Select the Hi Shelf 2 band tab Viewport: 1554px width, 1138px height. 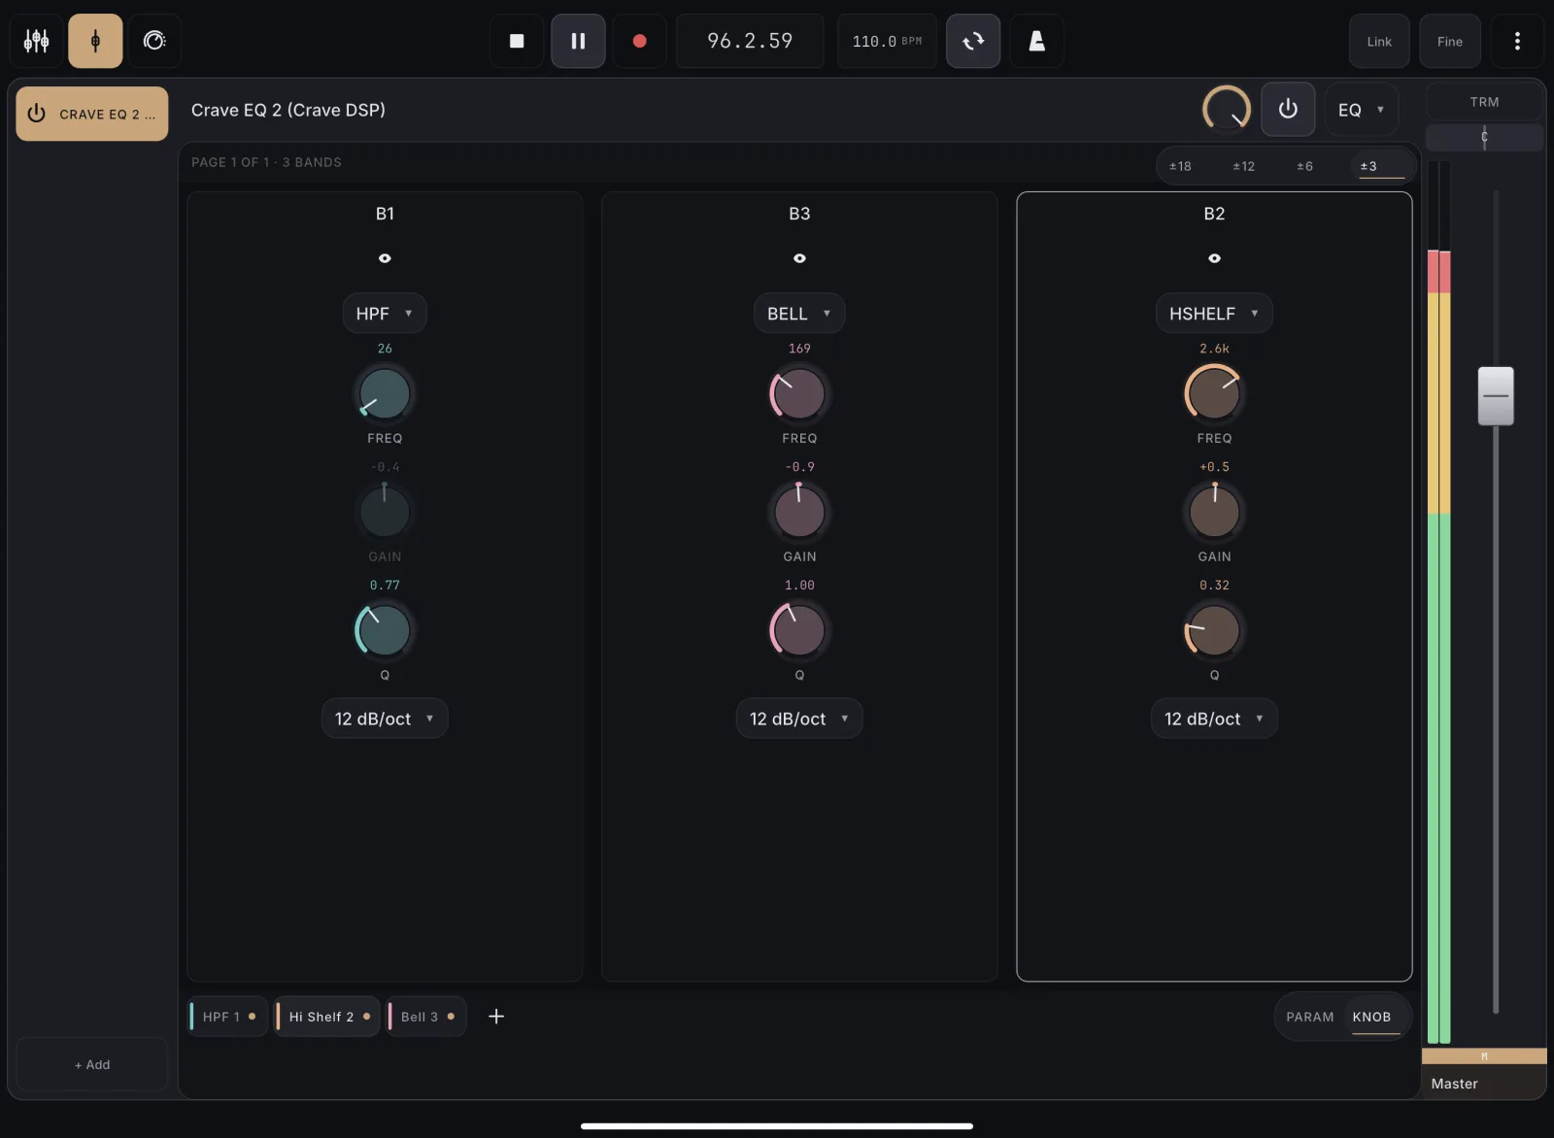(x=327, y=1017)
